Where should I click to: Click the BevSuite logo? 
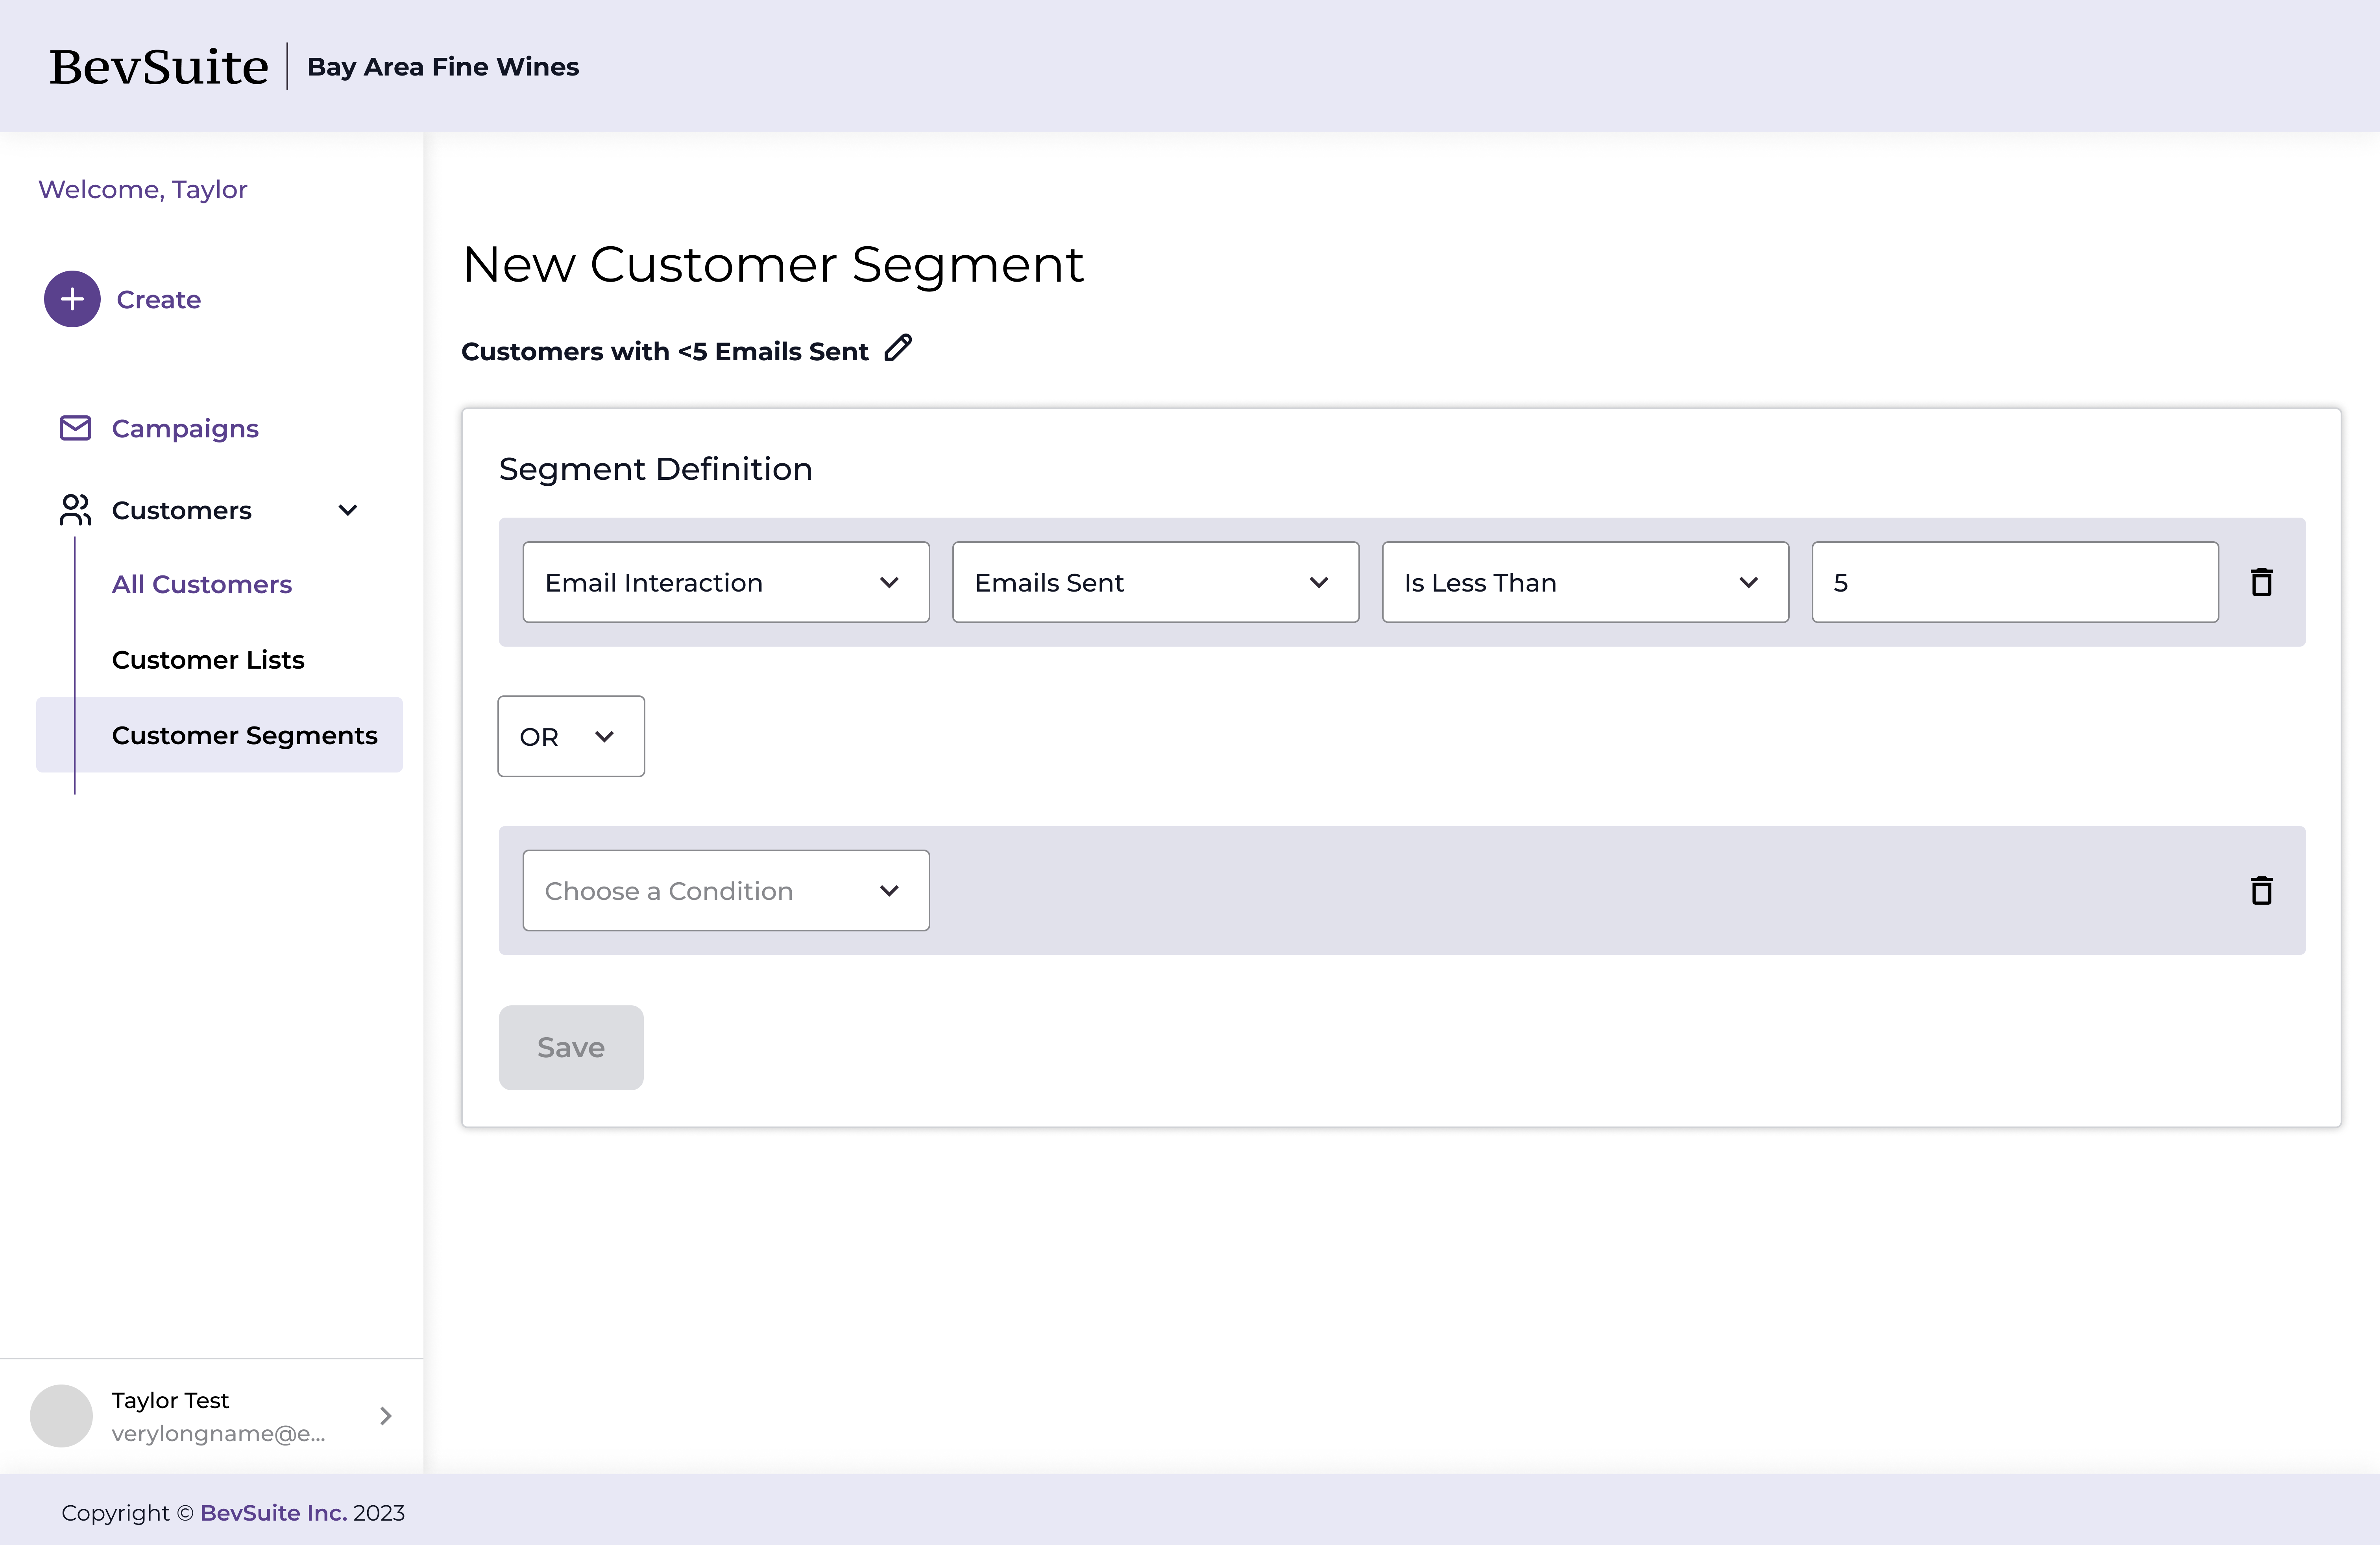click(159, 66)
